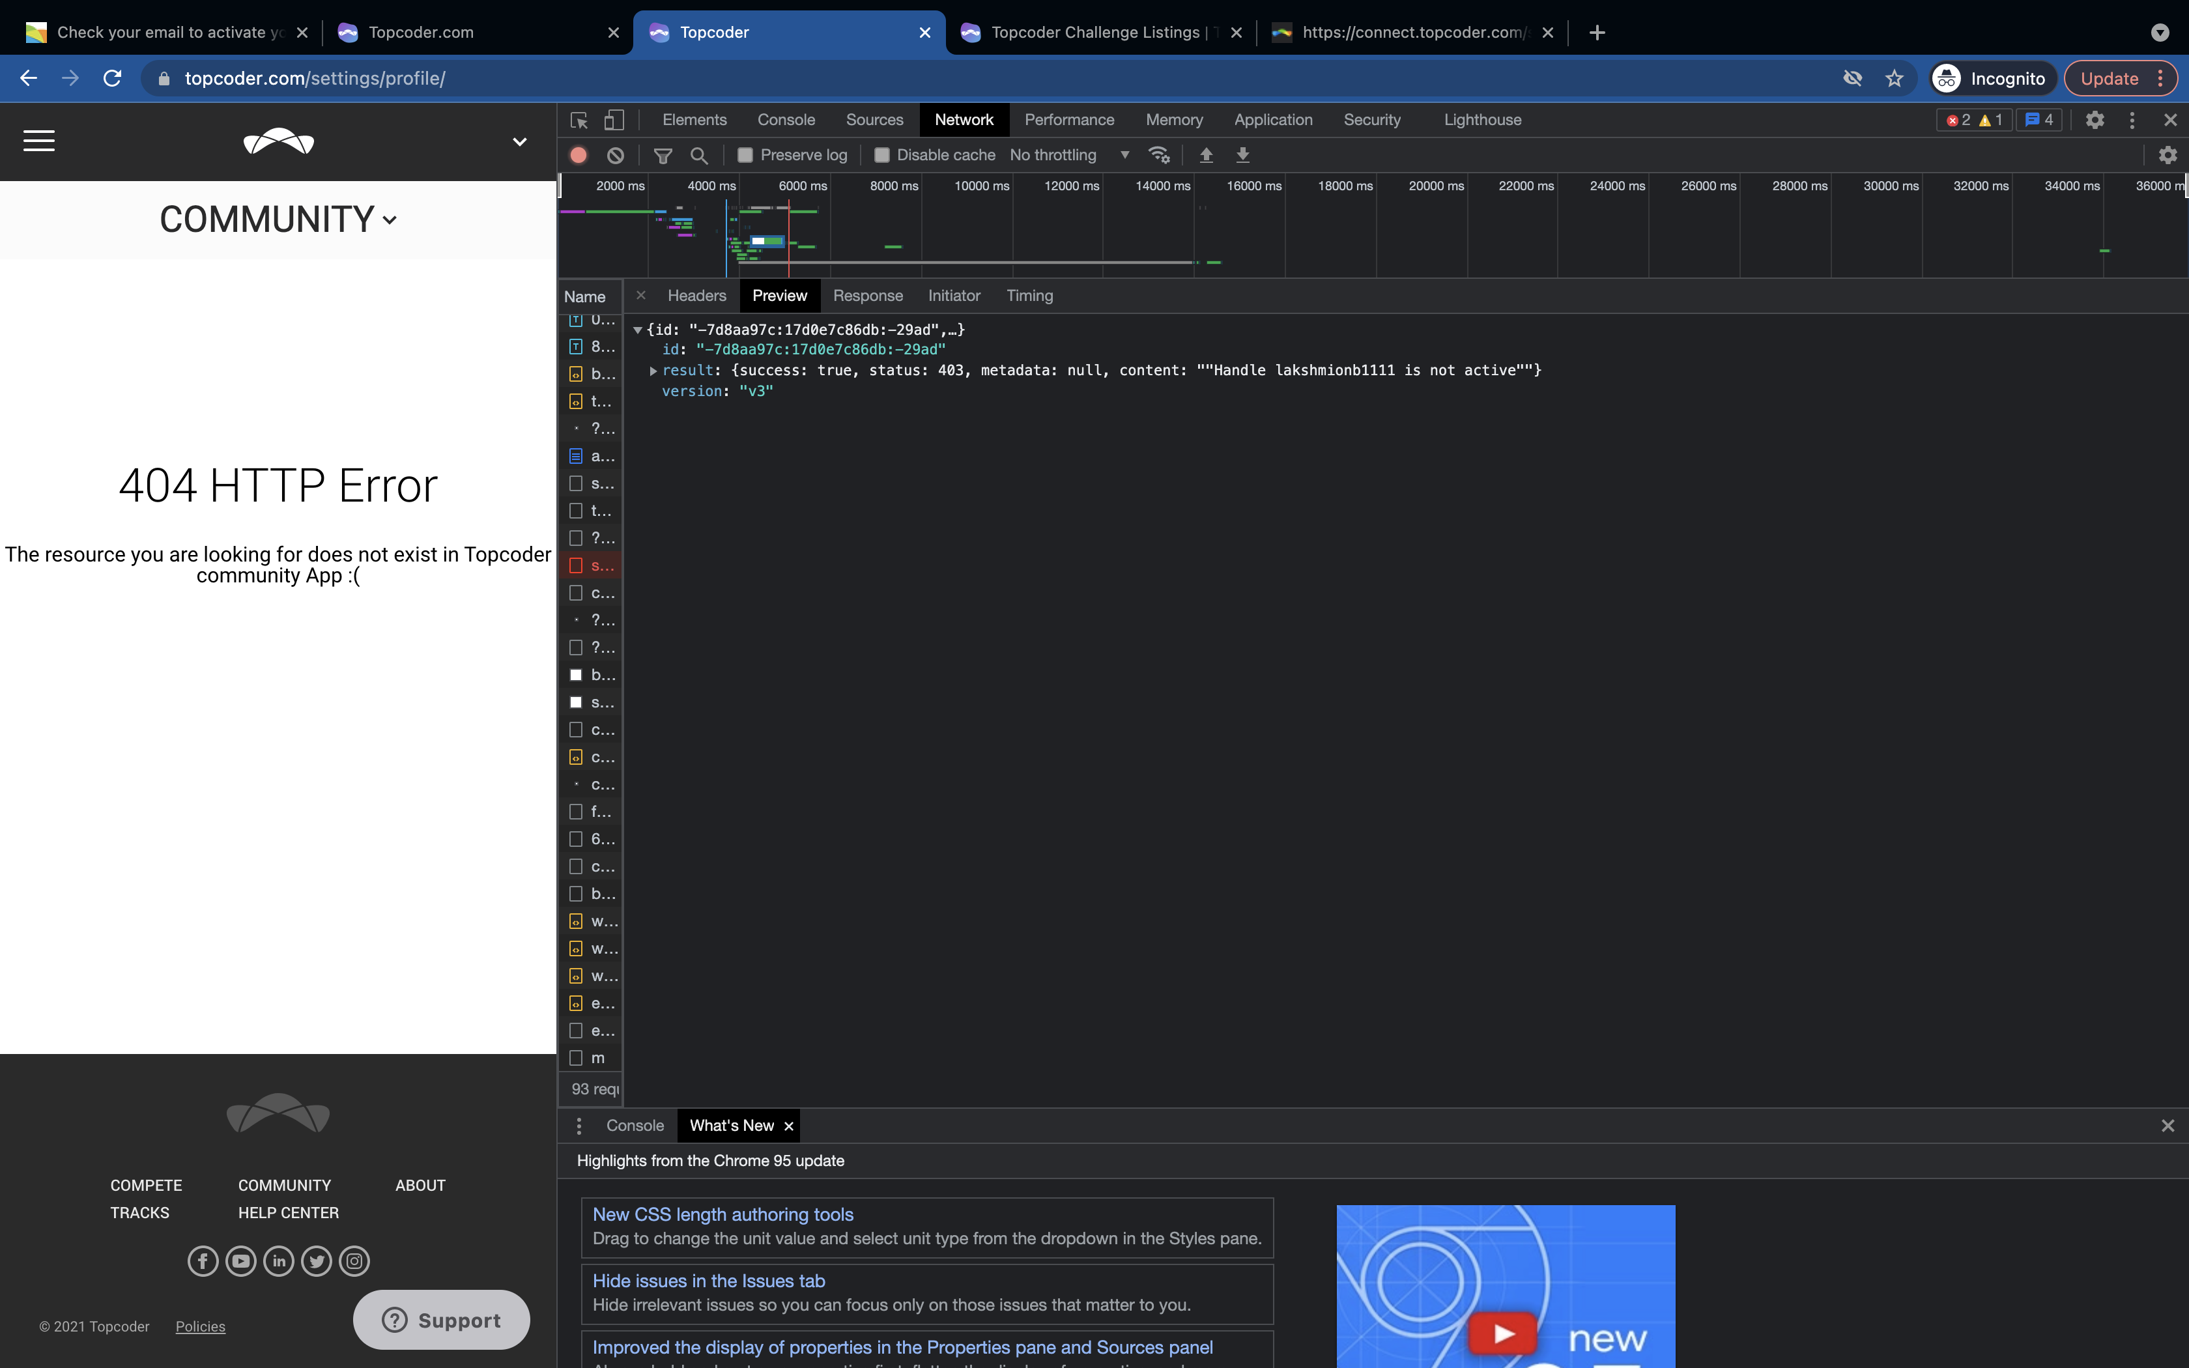
Task: Go back to previous page
Action: pyautogui.click(x=29, y=79)
